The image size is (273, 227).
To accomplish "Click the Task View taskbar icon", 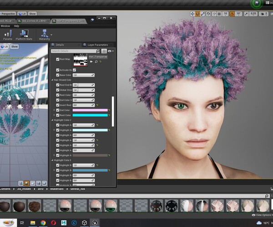I will pyautogui.click(x=22, y=222).
